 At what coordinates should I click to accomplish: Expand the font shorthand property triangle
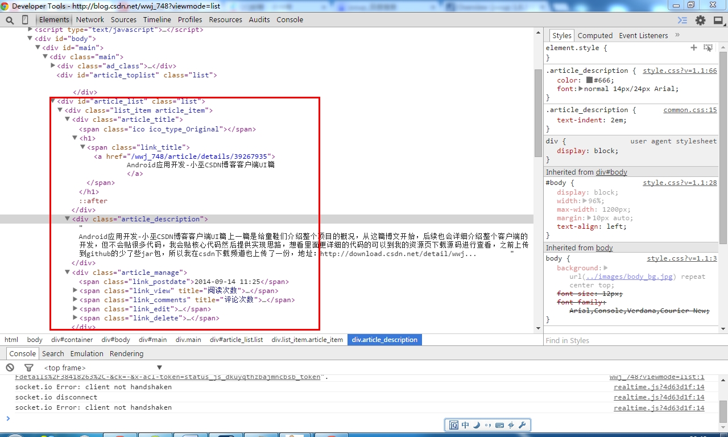[581, 89]
